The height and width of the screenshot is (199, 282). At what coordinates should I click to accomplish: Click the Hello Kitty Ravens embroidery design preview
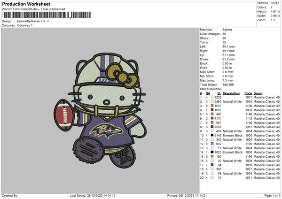(101, 111)
